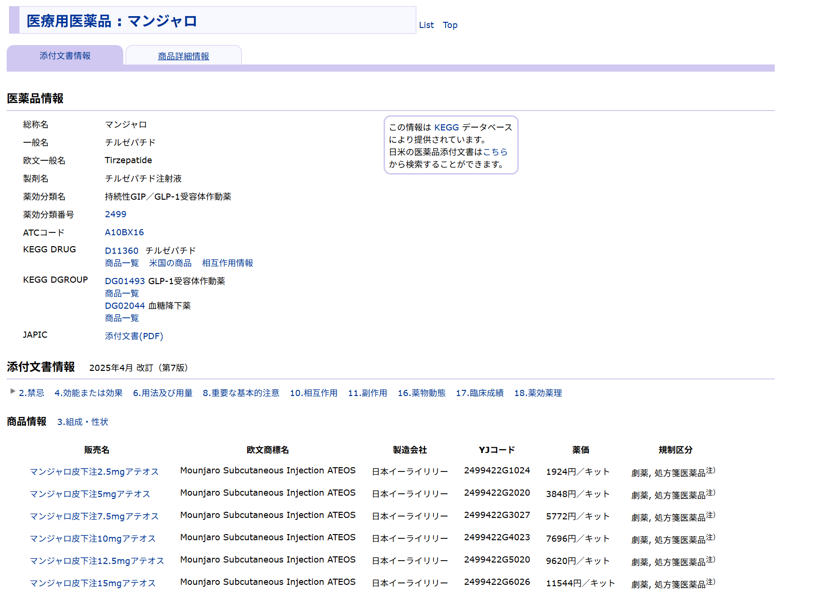Select the 添付文書情報 tab

coord(65,56)
